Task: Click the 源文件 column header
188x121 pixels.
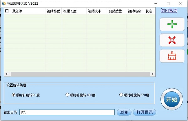Action: pos(25,11)
